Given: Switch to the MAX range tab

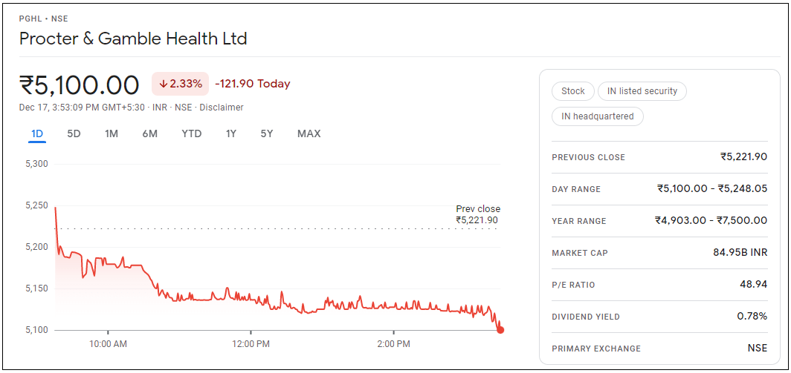Looking at the screenshot, I should tap(309, 133).
